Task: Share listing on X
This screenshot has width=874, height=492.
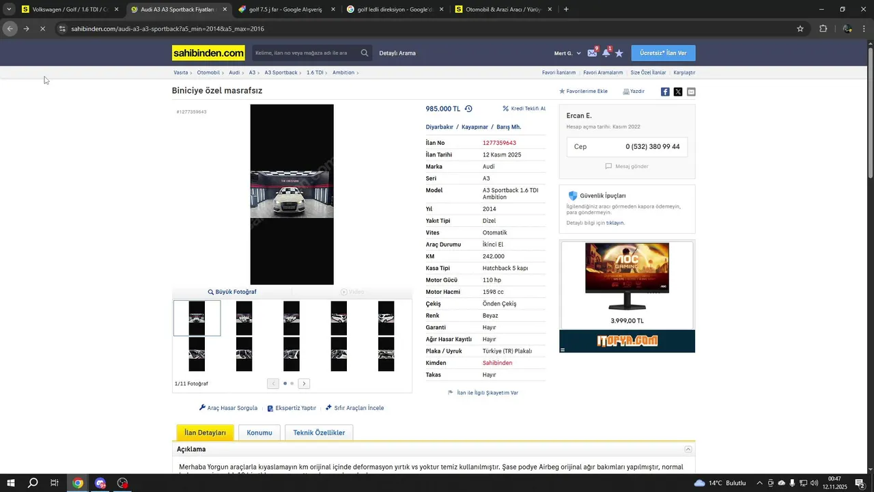Action: 678,92
